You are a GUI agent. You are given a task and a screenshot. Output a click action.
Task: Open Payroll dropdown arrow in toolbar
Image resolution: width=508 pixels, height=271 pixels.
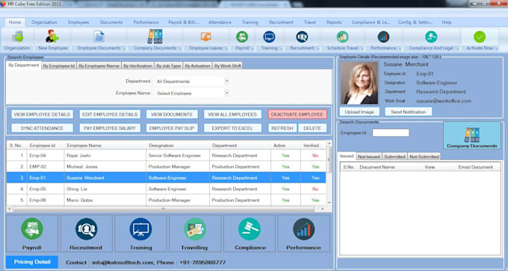tap(252, 49)
